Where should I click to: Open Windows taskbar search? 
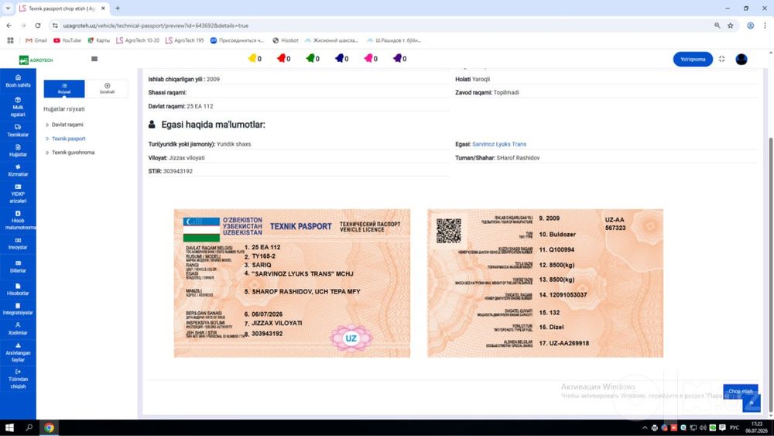[29, 427]
